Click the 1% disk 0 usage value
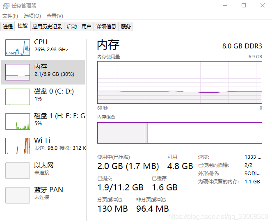 pyautogui.click(x=38, y=99)
